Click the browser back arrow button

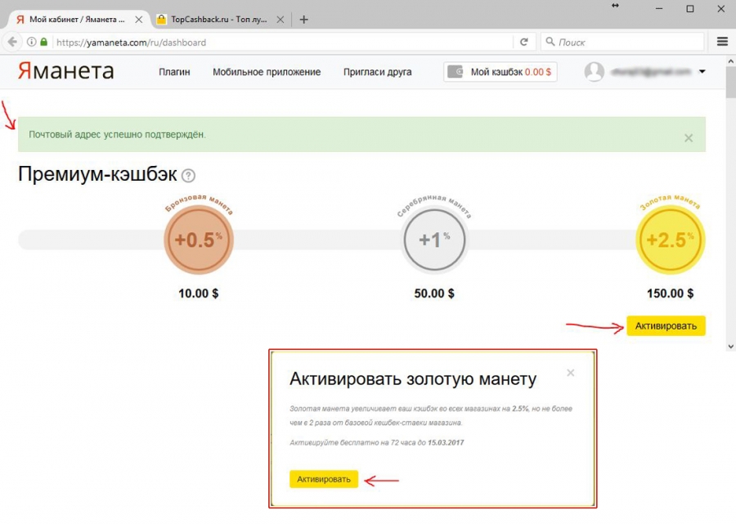point(12,43)
